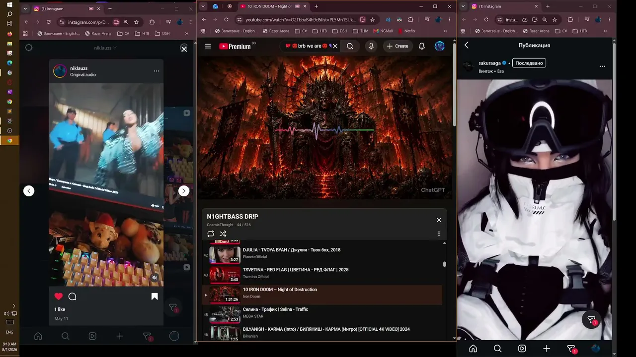Close the N1GHTBASS DR!P playlist panel

(x=439, y=220)
